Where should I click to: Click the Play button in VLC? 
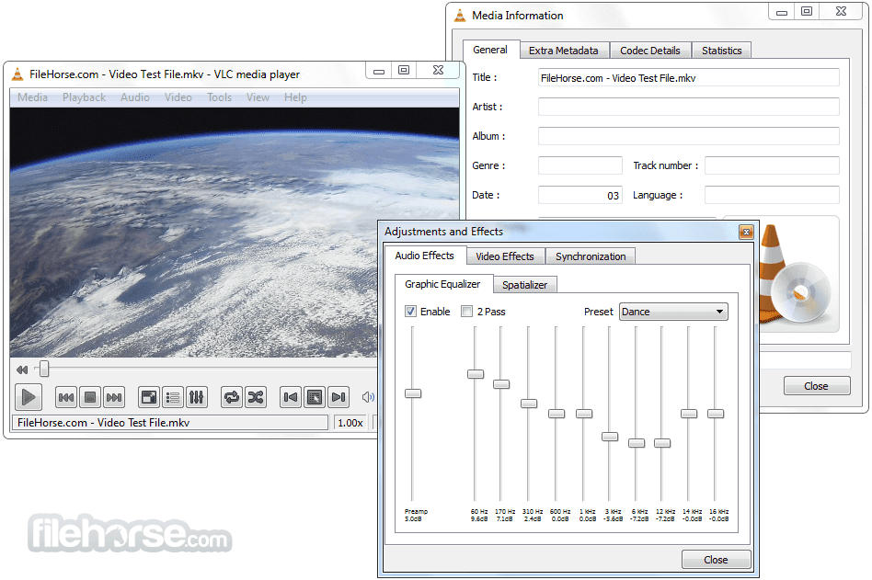point(29,396)
